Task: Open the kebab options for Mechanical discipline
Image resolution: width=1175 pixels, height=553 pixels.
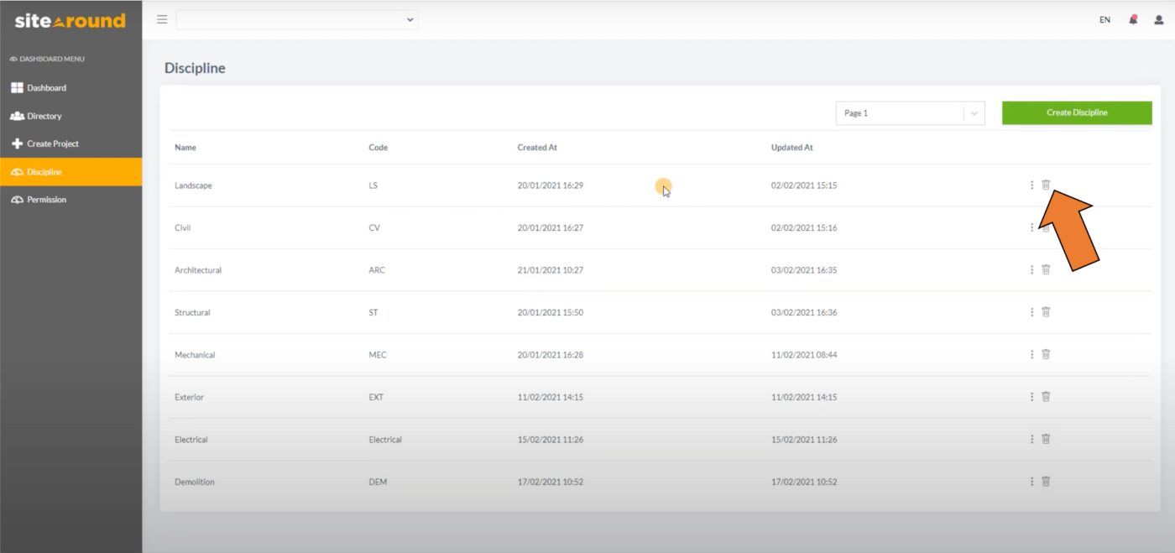Action: pos(1031,354)
